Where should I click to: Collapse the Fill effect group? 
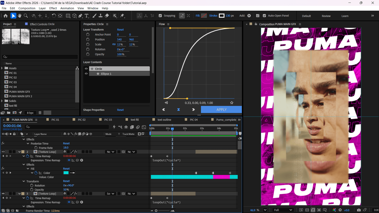(28, 169)
